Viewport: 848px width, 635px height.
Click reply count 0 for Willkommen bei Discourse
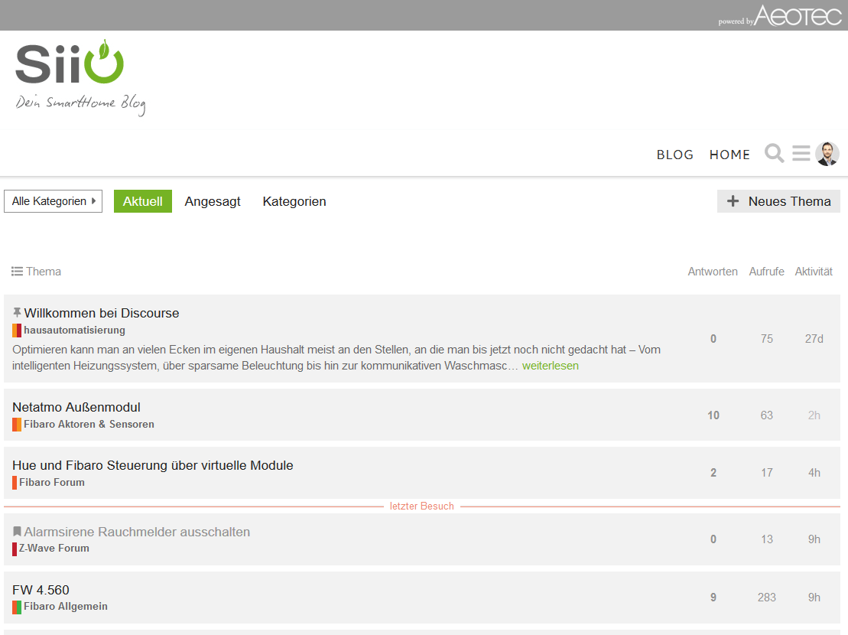(x=713, y=339)
